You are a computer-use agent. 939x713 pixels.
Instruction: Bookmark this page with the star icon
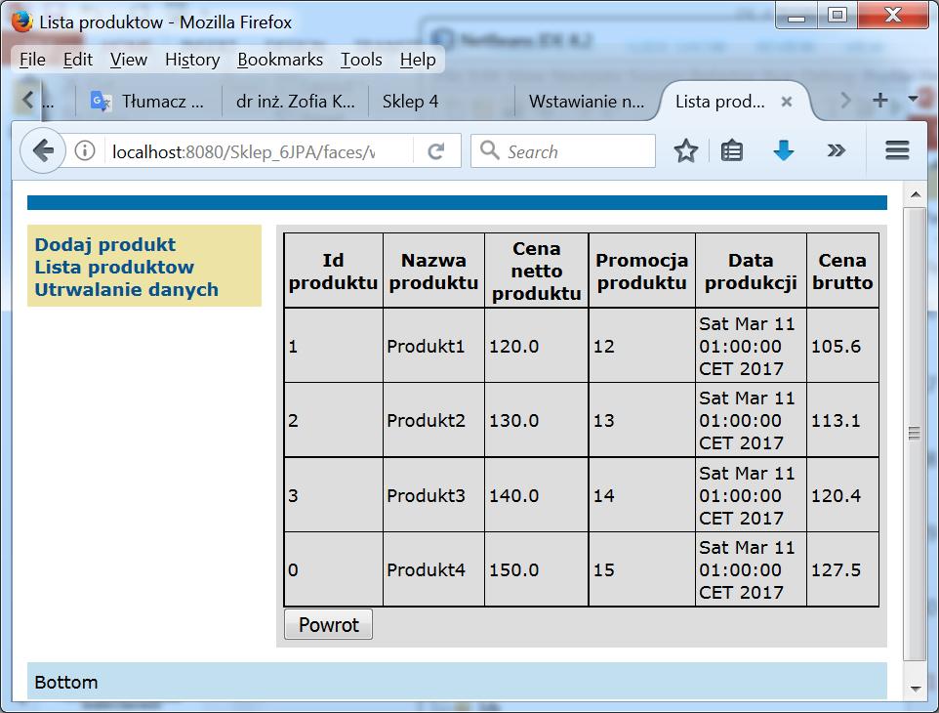(685, 150)
